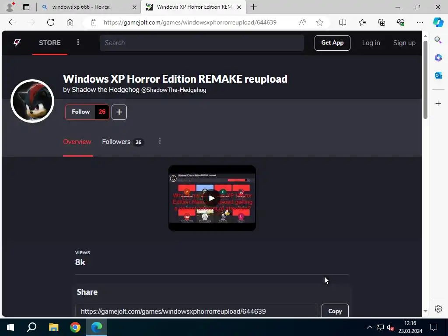Image resolution: width=448 pixels, height=336 pixels.
Task: Go to the browser home page
Action: pyautogui.click(x=70, y=22)
